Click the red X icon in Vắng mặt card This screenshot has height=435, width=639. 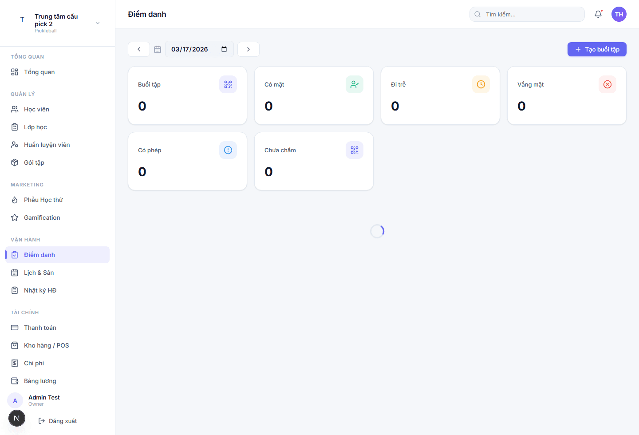click(607, 84)
